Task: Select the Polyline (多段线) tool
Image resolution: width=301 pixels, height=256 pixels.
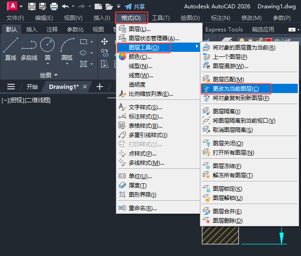Action: [x=29, y=49]
